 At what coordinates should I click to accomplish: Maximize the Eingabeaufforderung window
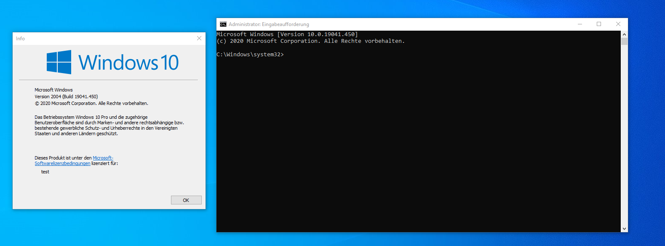pyautogui.click(x=599, y=24)
